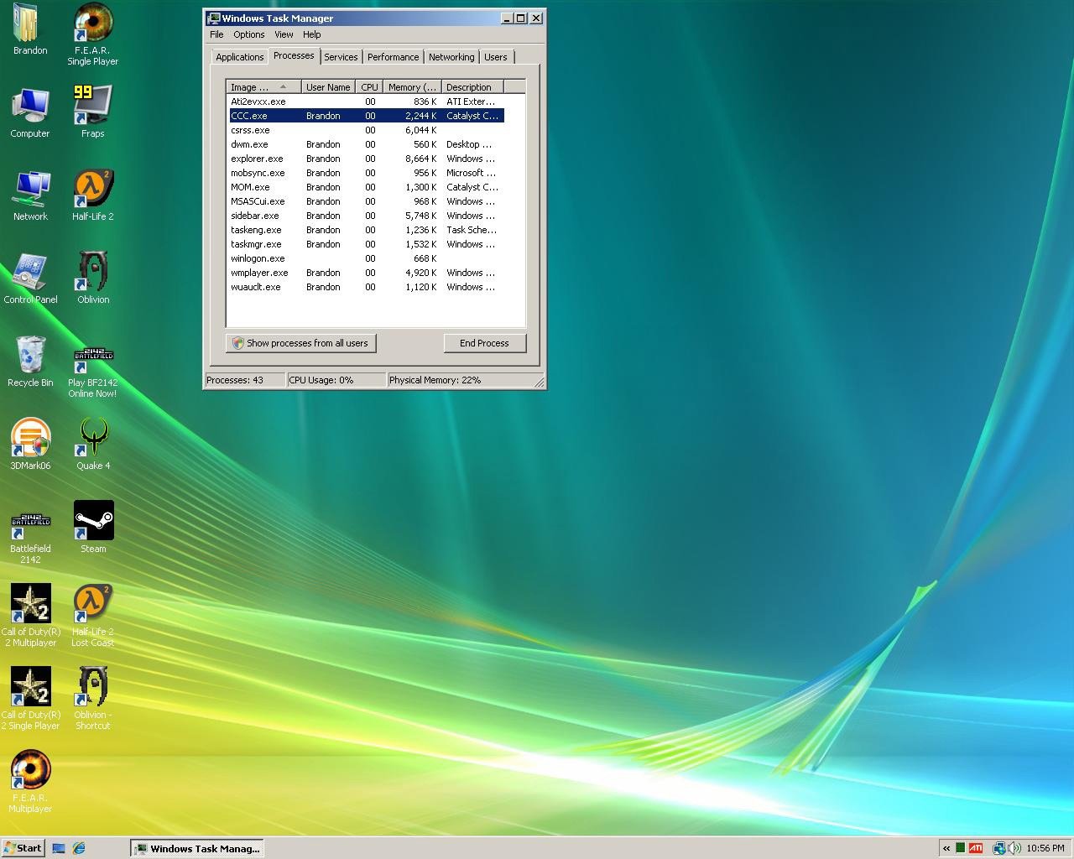Select the F.E.A.R. Multiplayer shortcut
This screenshot has width=1074, height=859.
pyautogui.click(x=30, y=782)
